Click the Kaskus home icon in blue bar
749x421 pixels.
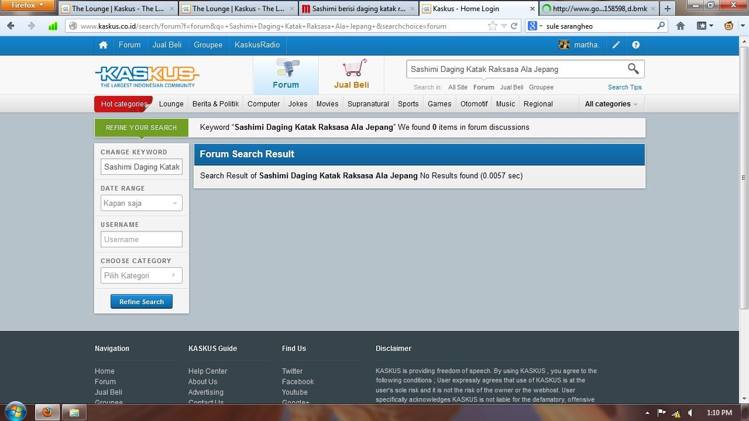[x=103, y=45]
